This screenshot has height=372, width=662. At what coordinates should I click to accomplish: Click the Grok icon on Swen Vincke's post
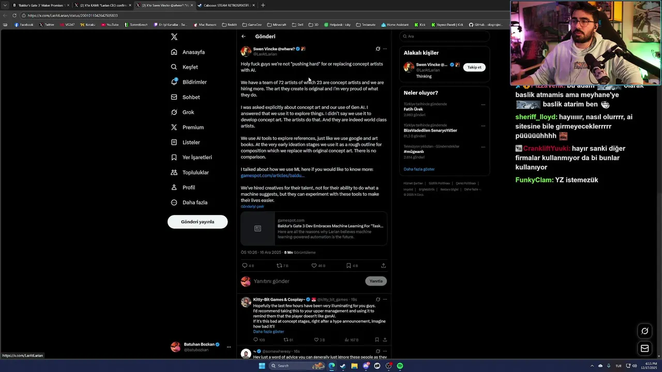pos(378,49)
